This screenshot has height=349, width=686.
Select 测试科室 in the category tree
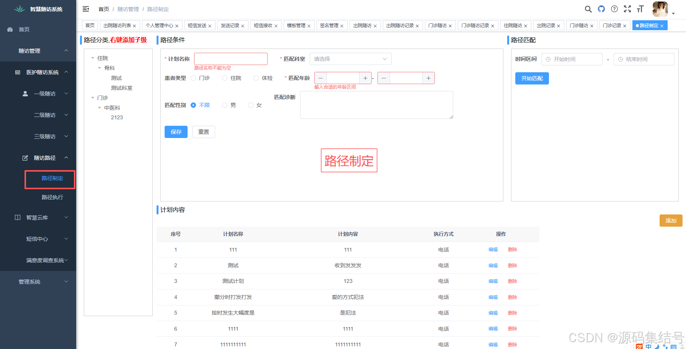point(122,88)
